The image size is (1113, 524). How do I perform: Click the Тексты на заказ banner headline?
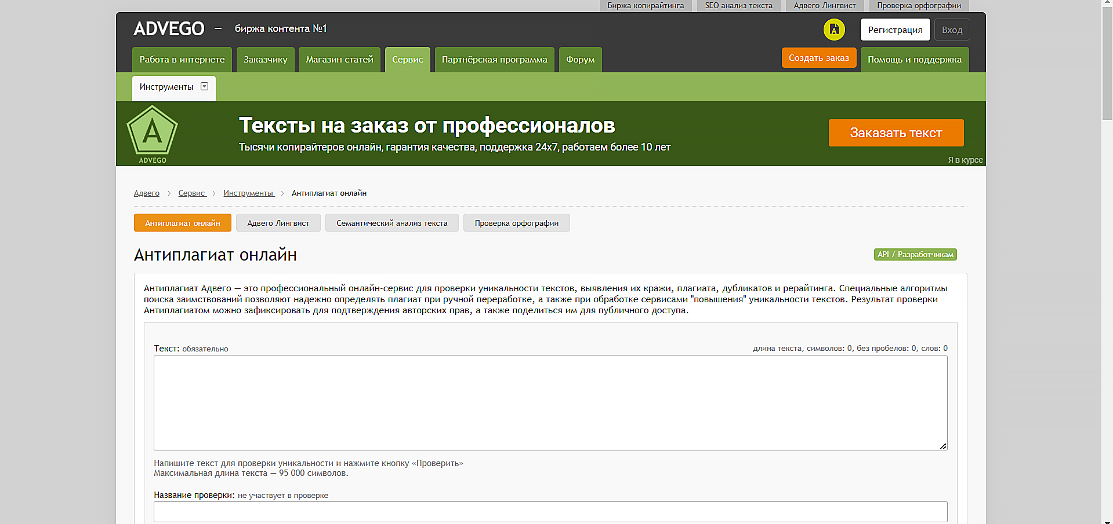[427, 126]
